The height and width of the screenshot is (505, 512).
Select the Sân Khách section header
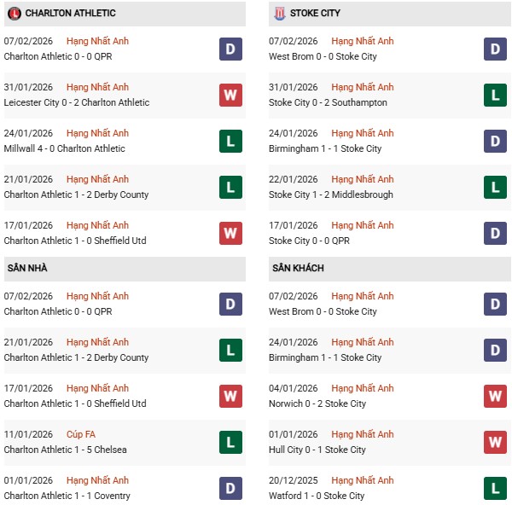click(x=298, y=268)
